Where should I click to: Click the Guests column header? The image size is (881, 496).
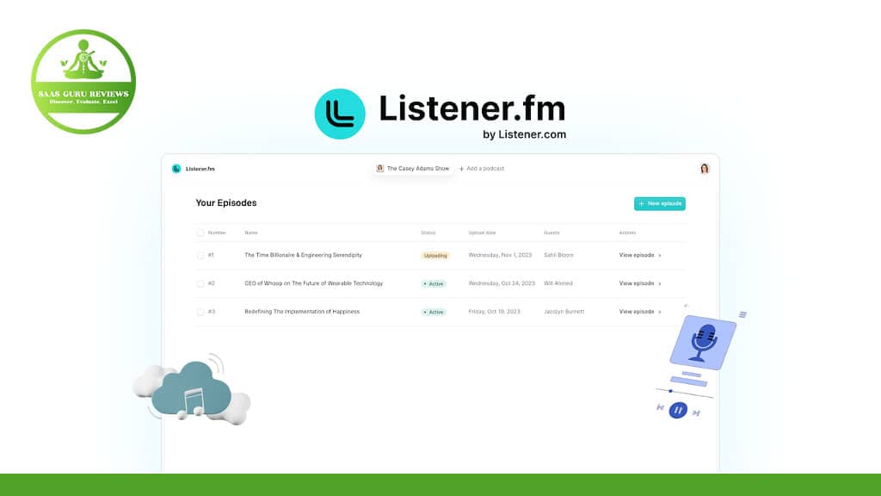(x=551, y=232)
